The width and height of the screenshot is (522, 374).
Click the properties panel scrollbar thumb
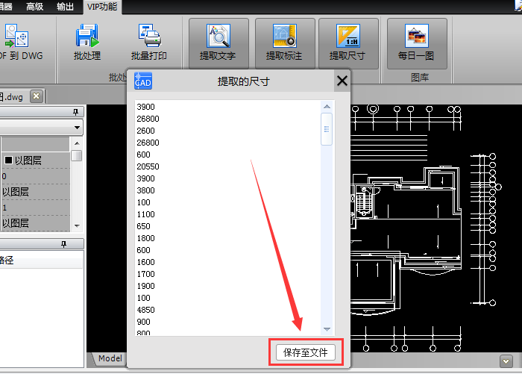click(77, 156)
